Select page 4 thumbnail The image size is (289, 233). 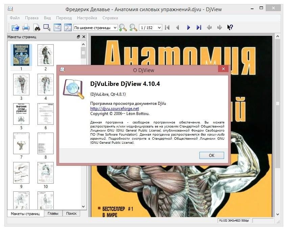click(46, 85)
